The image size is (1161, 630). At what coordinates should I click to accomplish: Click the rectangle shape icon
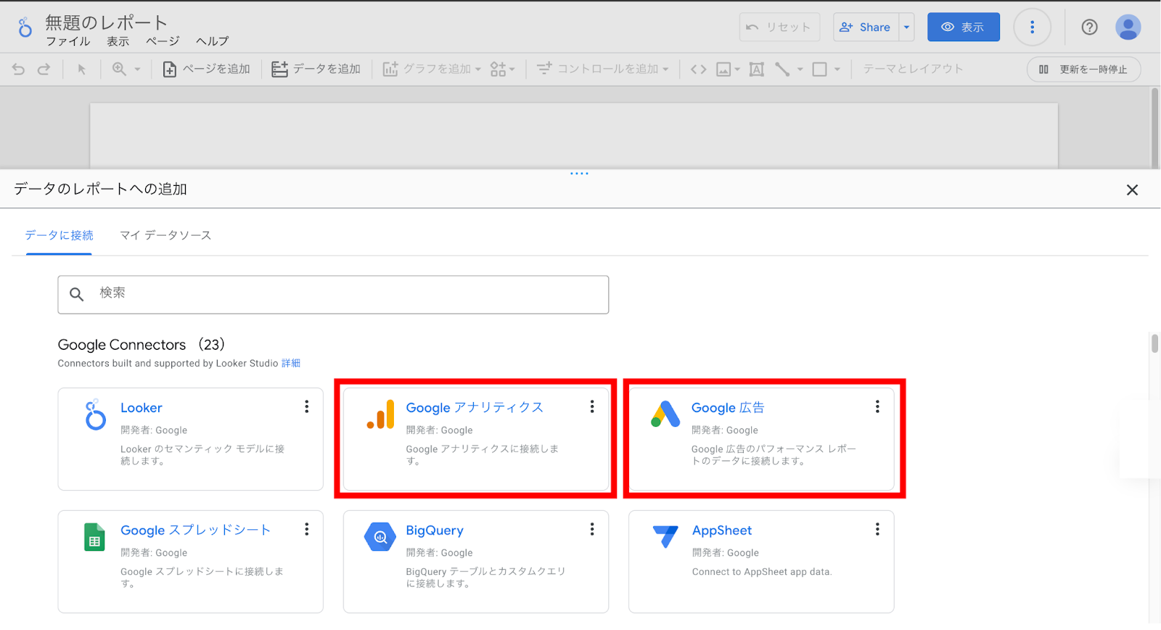coord(819,69)
